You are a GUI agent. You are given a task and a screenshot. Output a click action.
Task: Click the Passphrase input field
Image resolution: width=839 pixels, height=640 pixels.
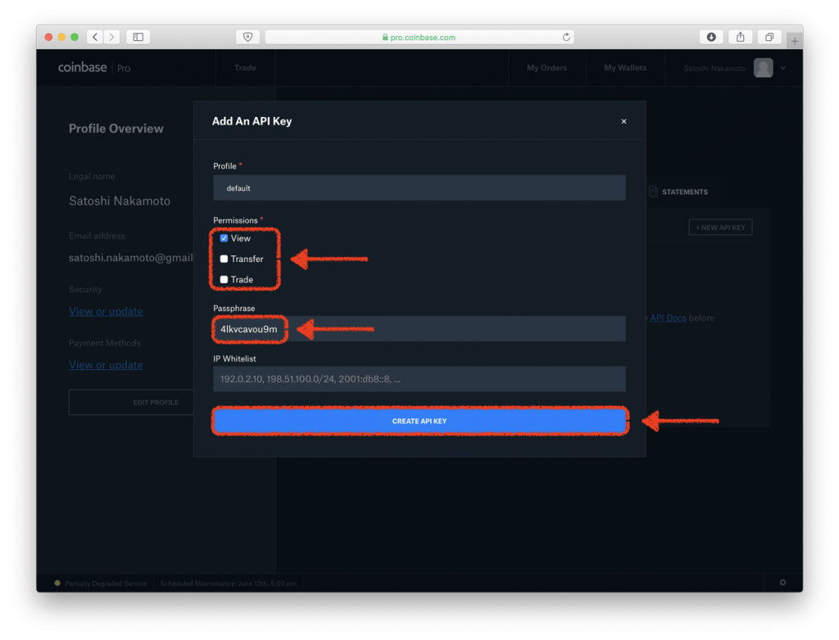(419, 329)
